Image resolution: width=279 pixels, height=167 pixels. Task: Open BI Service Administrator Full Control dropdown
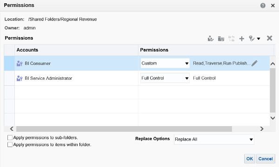(x=165, y=78)
